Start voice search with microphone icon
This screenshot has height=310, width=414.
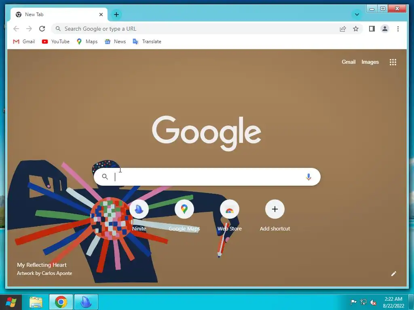pyautogui.click(x=308, y=177)
